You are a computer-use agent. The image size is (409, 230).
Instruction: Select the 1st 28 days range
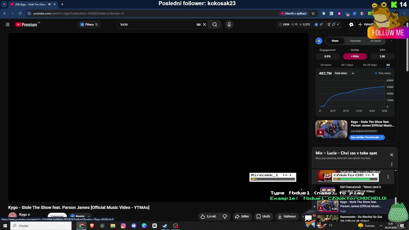[x=369, y=65]
